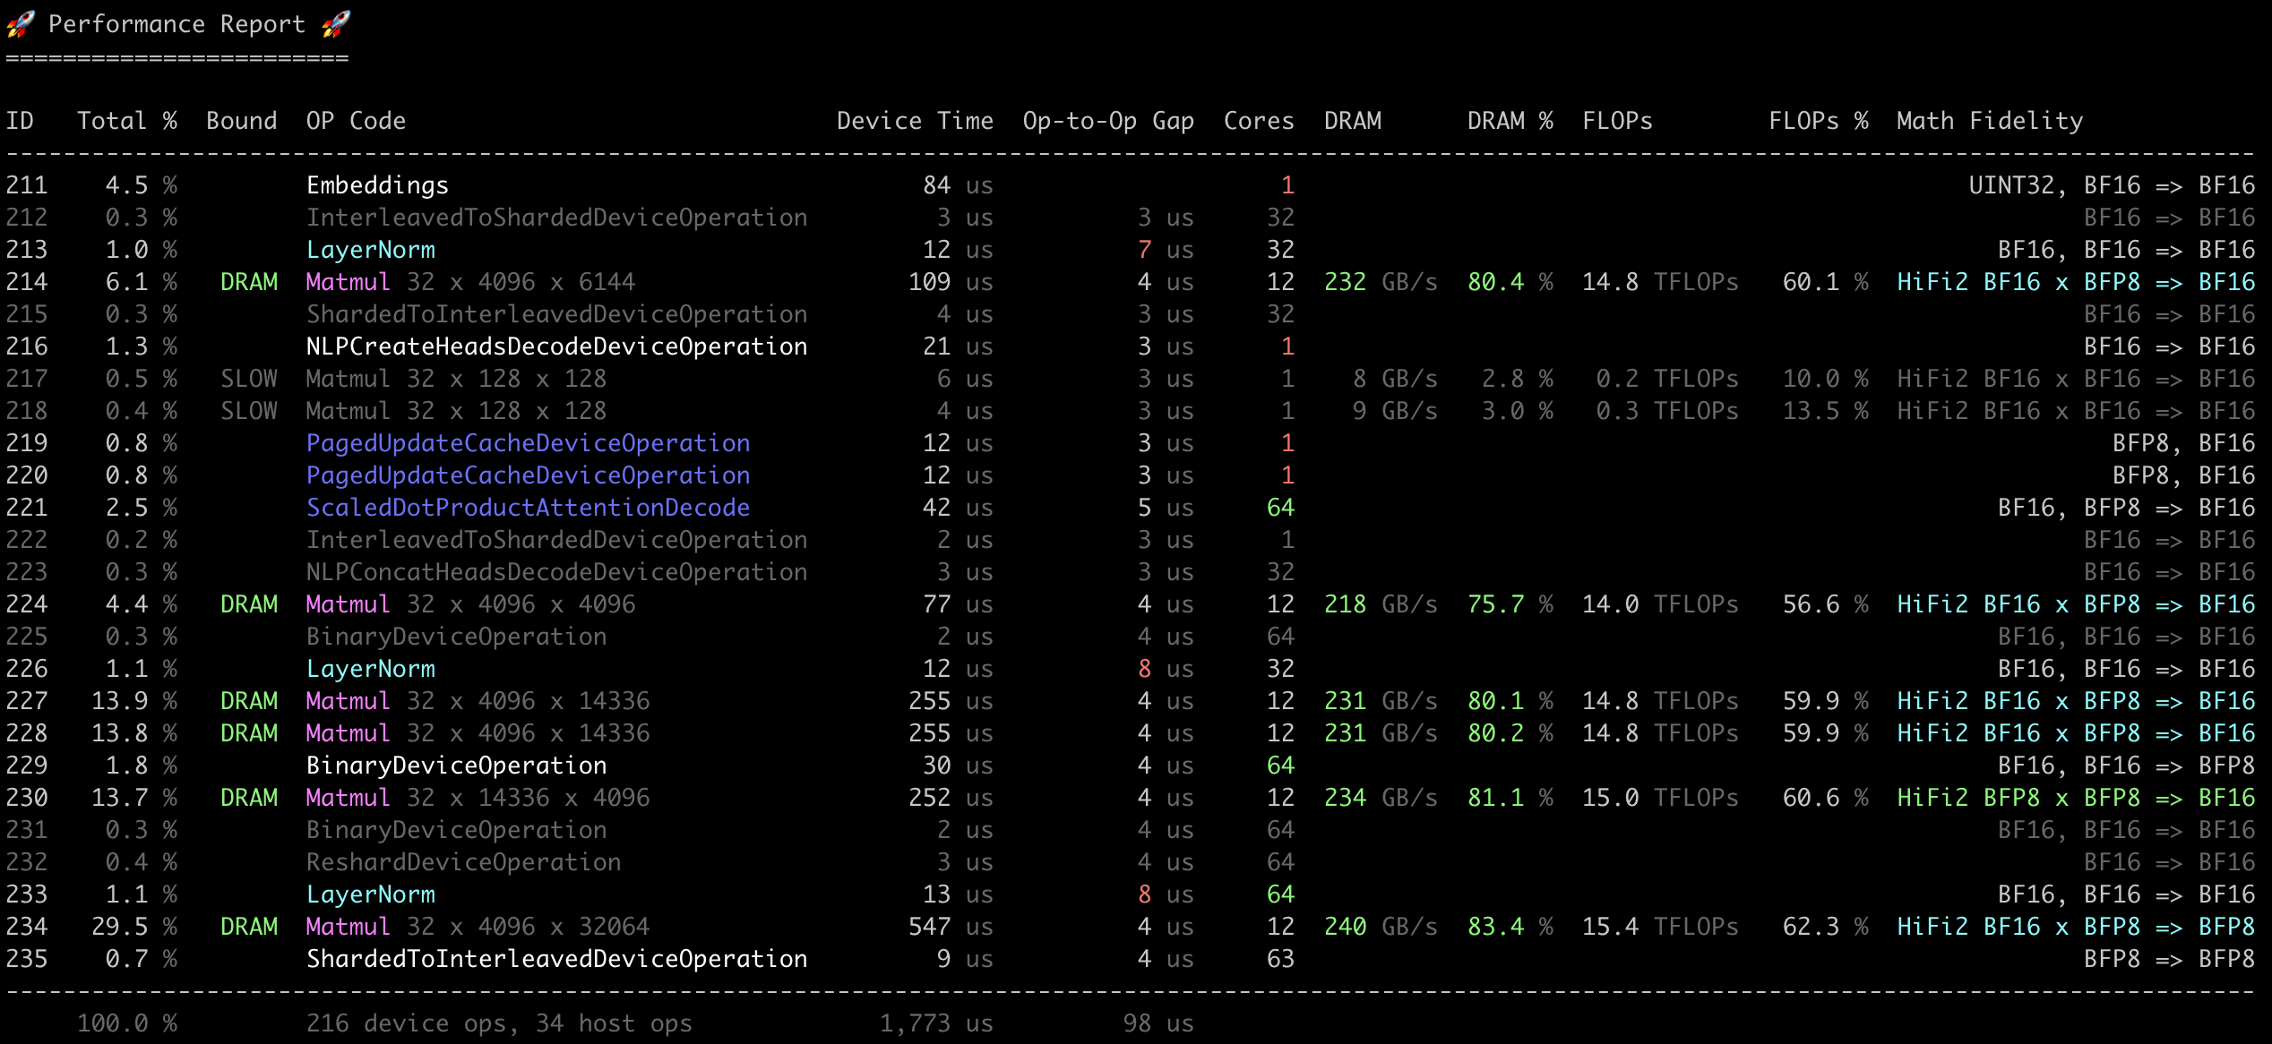Click the red '8 us' gap in row 226

click(1166, 669)
